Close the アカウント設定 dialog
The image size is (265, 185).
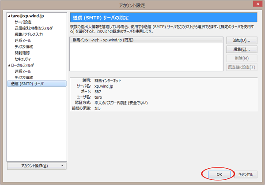[x=257, y=4]
